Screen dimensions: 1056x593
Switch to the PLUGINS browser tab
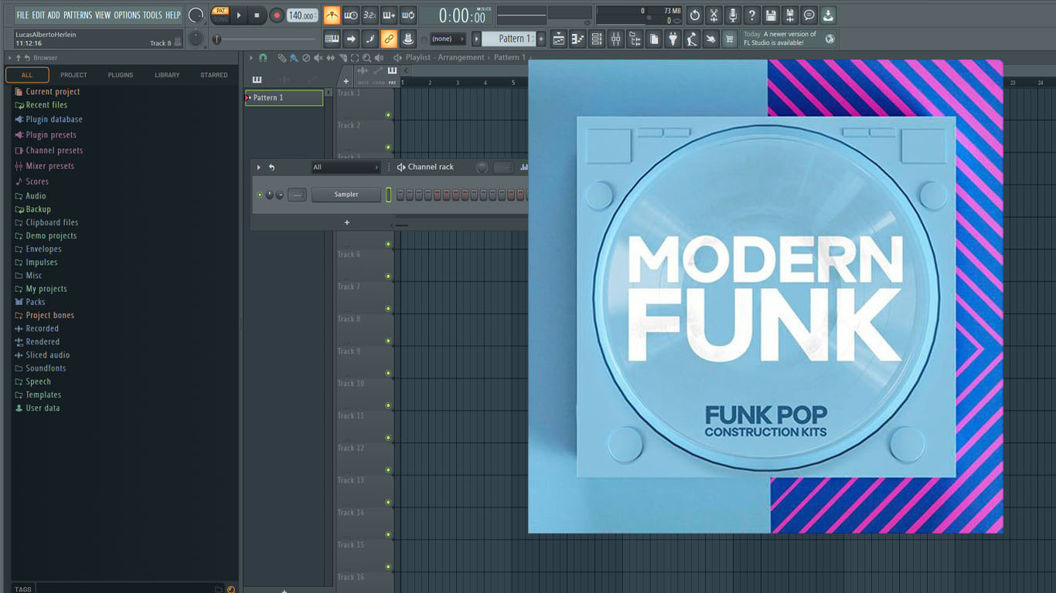(121, 75)
